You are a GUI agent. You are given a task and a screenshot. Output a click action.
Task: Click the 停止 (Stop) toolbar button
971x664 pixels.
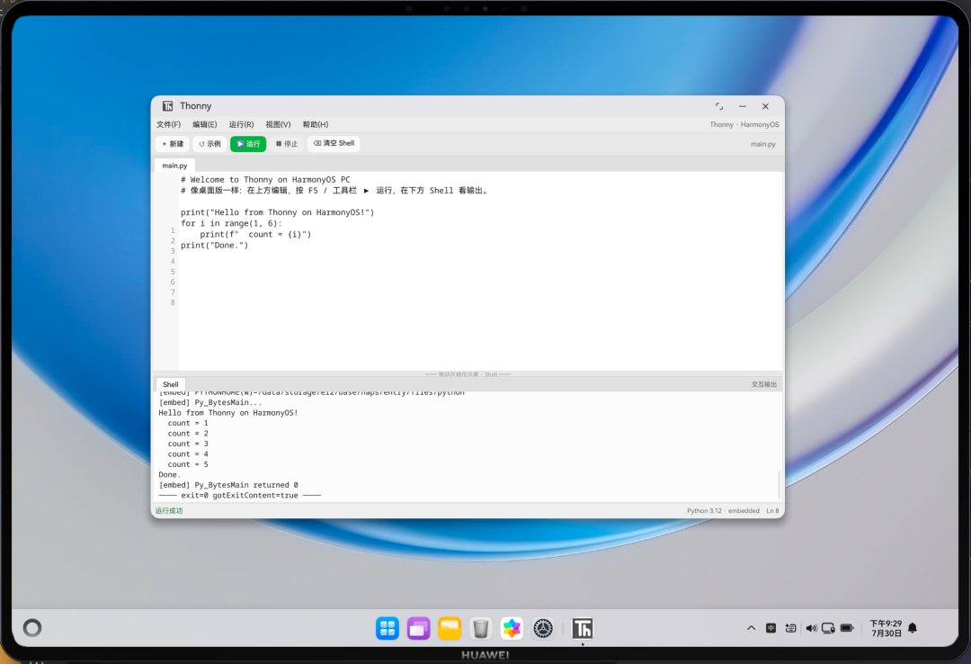(x=287, y=144)
